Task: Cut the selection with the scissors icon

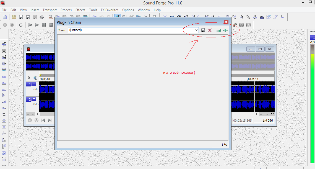Action: (x=51, y=17)
